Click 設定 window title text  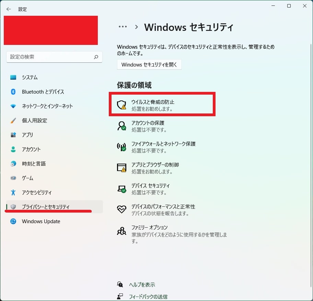[x=22, y=9]
